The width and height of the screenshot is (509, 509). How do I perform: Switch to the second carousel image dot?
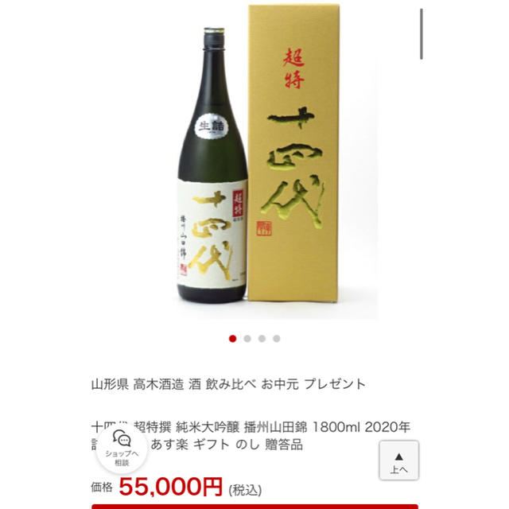[247, 339]
